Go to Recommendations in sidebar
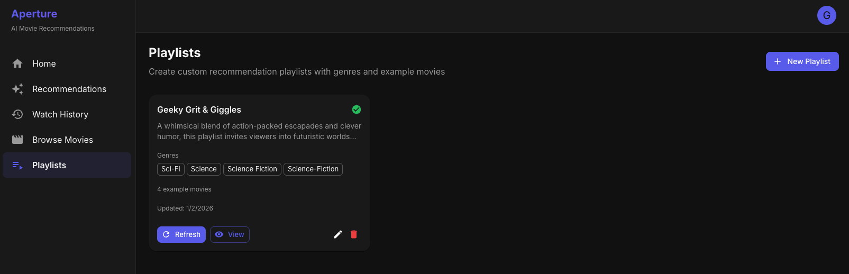Image resolution: width=849 pixels, height=274 pixels. click(x=69, y=89)
